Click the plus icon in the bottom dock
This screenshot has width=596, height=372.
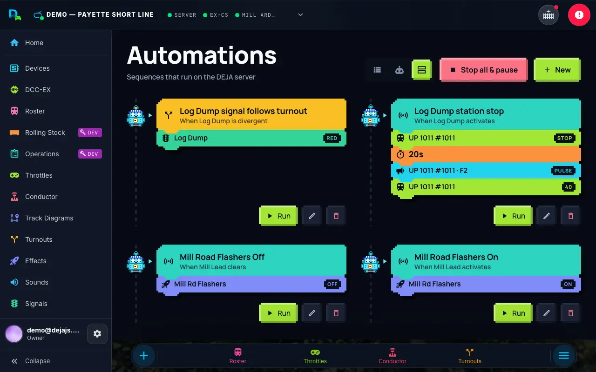click(144, 356)
